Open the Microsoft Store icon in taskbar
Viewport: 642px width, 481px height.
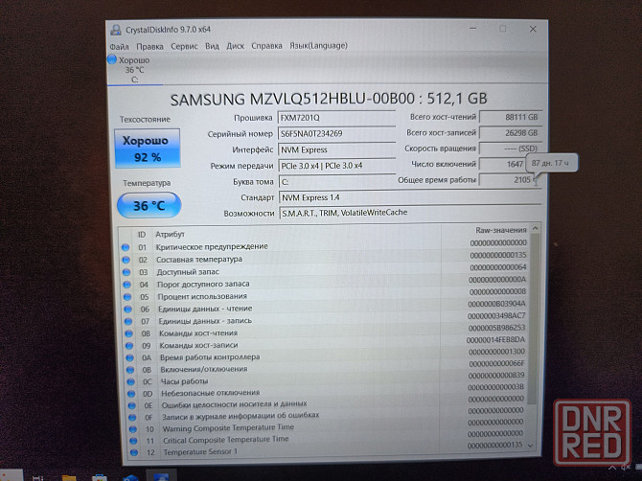(x=100, y=478)
